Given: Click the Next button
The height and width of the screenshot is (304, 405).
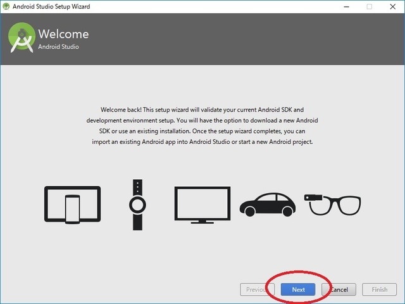Looking at the screenshot, I should pos(298,289).
